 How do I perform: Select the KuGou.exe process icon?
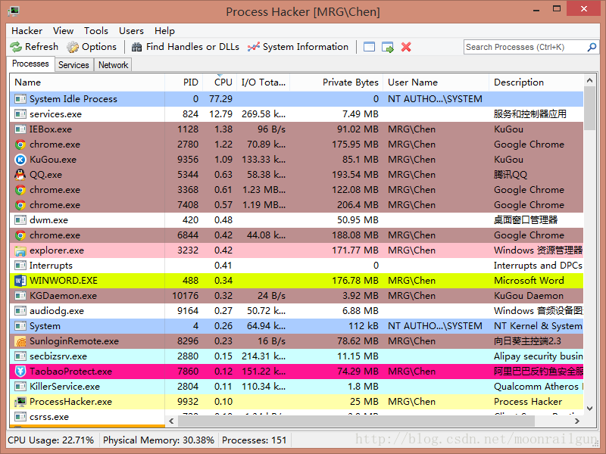point(20,160)
